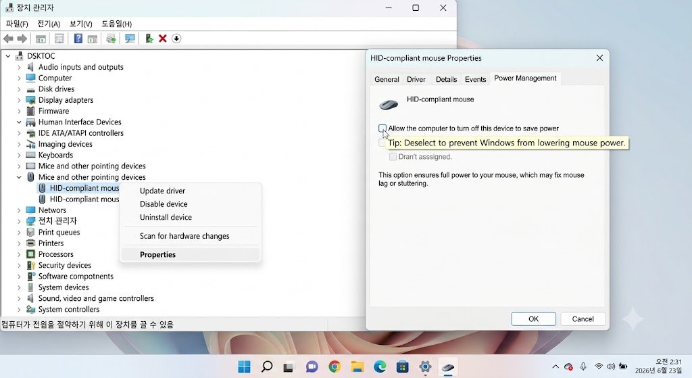Open the 도움말(H) menu
Screen dimensions: 692x378
[x=116, y=24]
